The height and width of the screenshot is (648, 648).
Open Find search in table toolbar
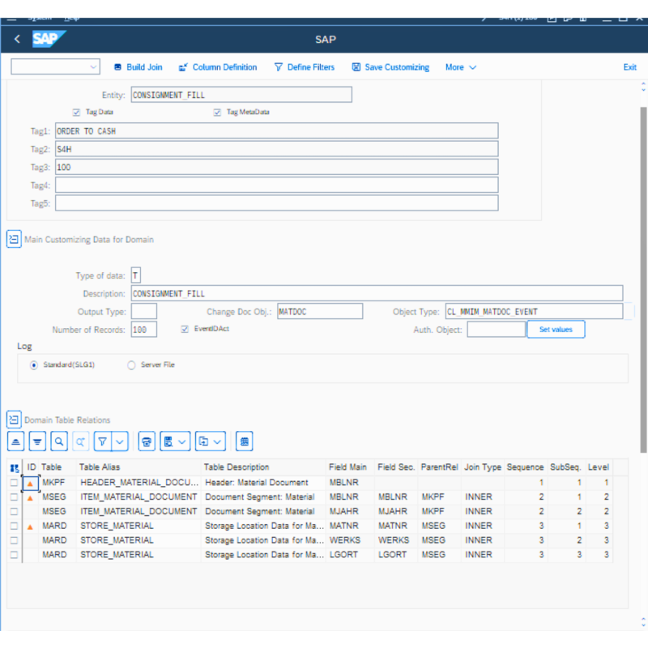pyautogui.click(x=59, y=441)
